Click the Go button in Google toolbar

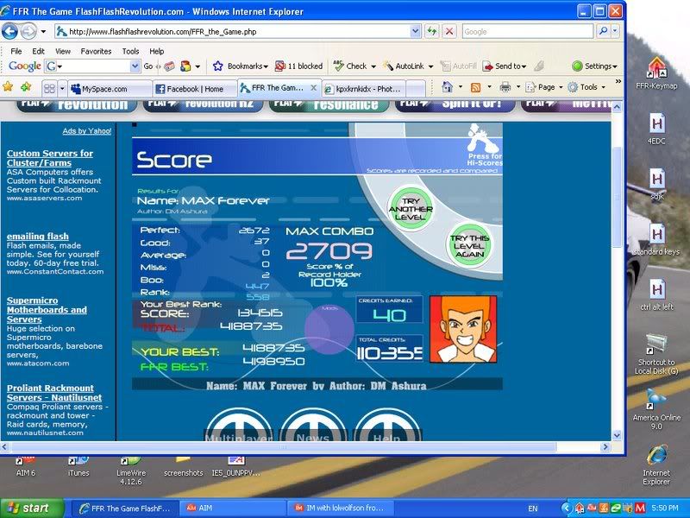click(147, 66)
